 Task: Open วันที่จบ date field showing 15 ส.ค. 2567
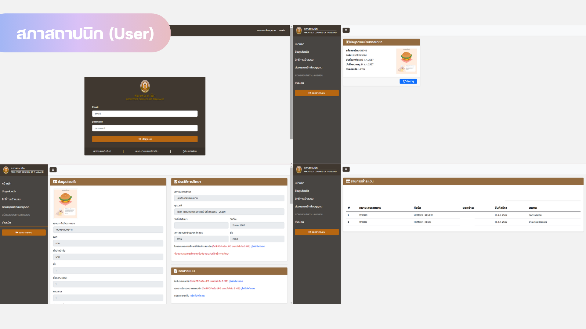[x=257, y=225]
